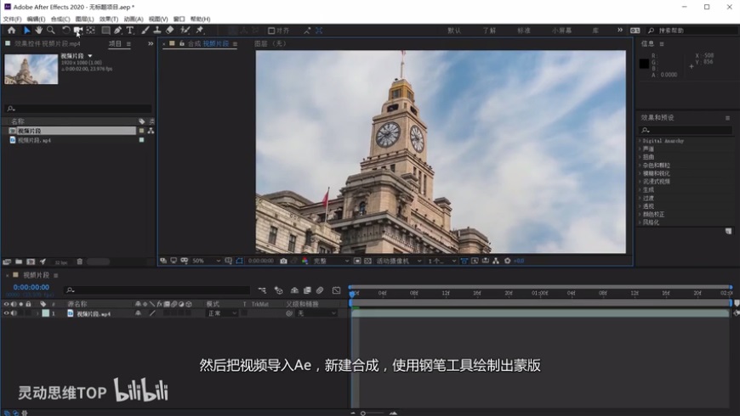This screenshot has height=416, width=740.
Task: Open the 编辑(E) menu
Action: [36, 19]
